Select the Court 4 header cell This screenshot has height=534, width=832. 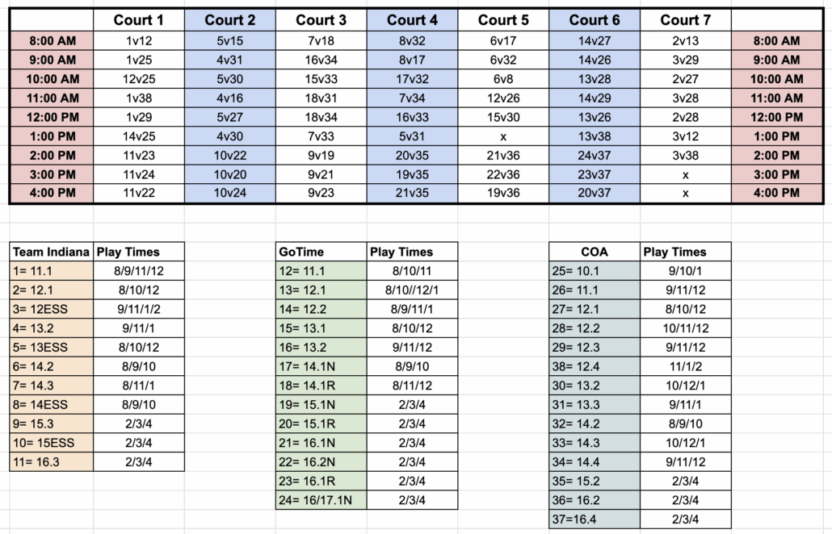point(412,20)
